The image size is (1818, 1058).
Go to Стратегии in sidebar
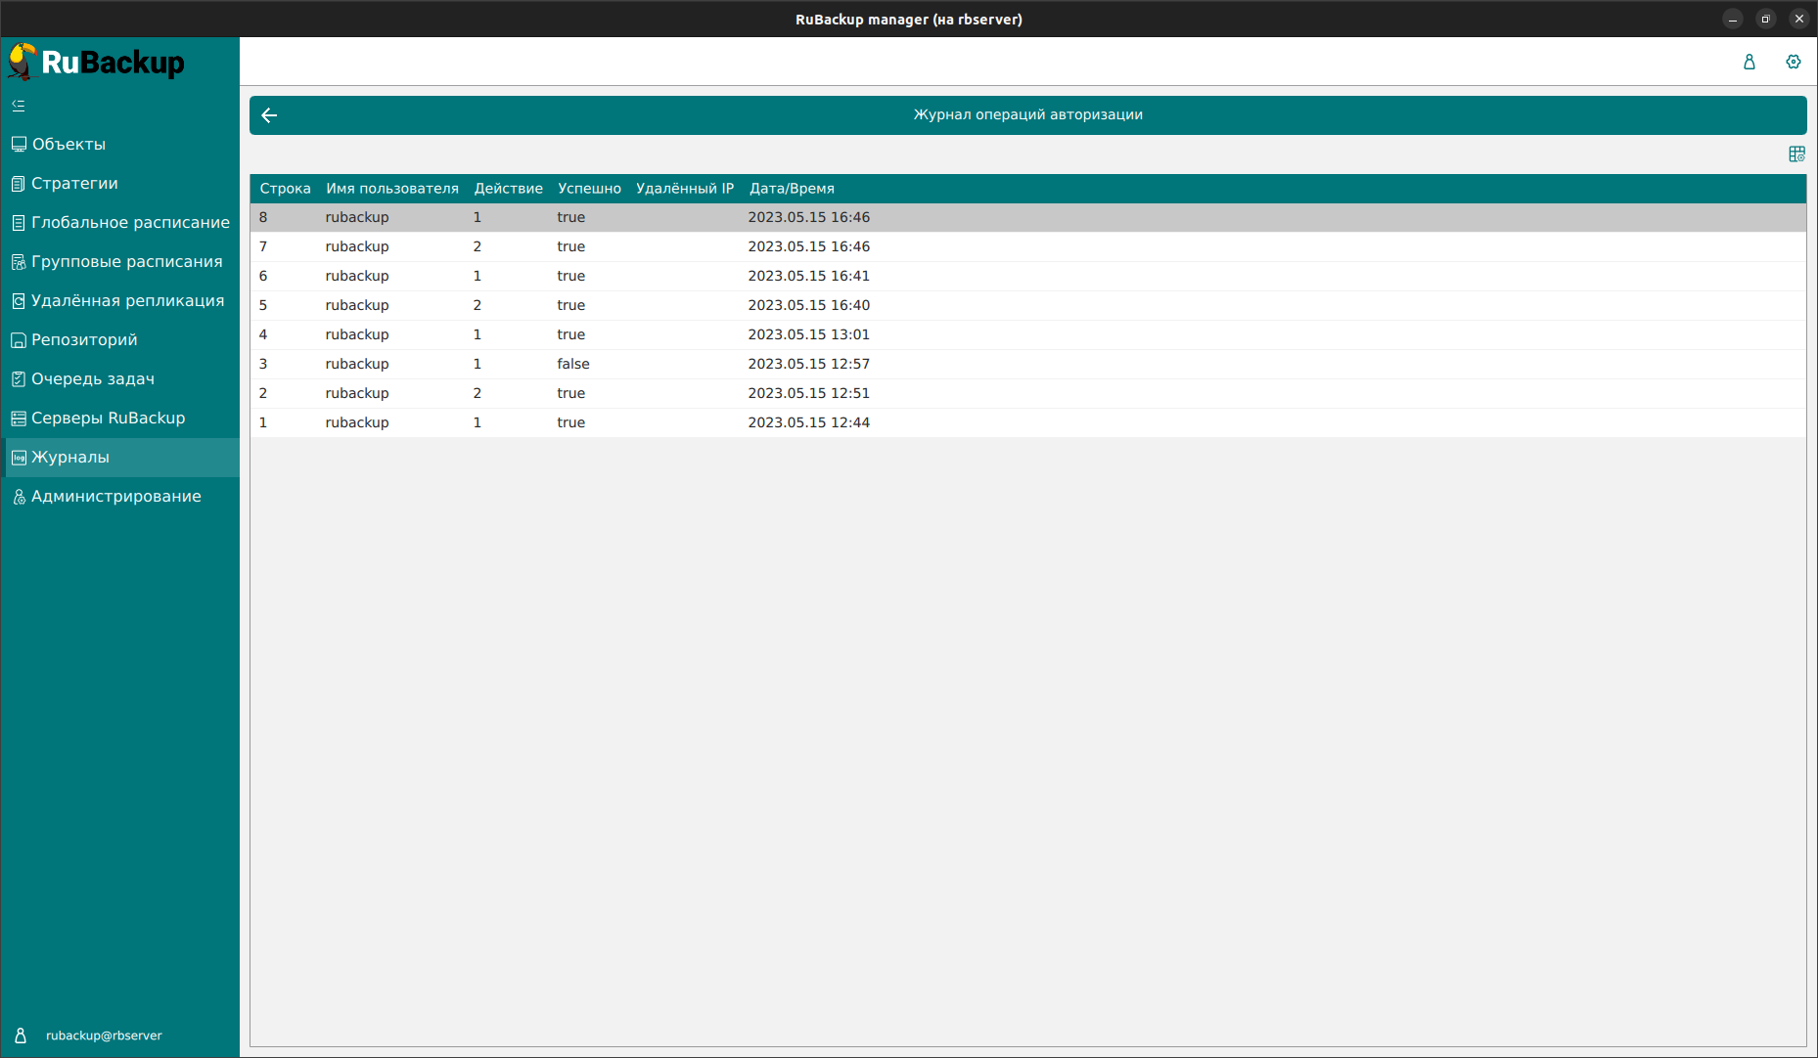(74, 184)
